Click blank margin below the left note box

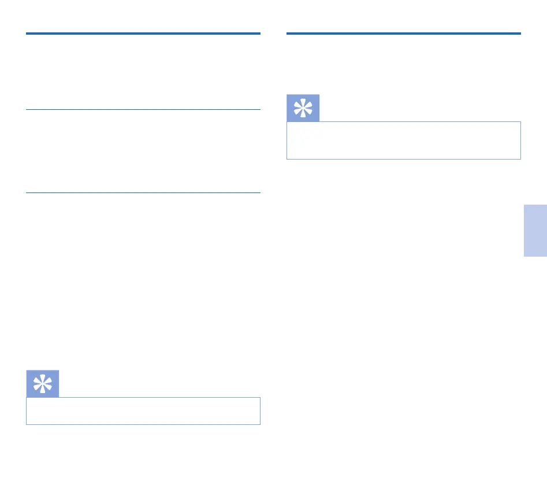coord(143,454)
